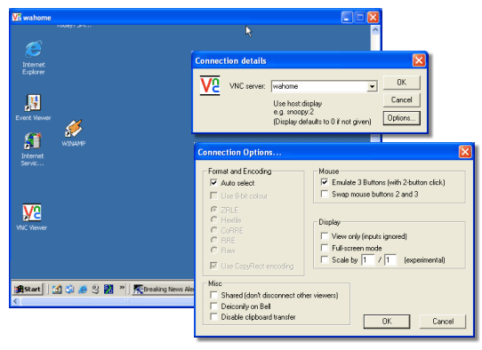This screenshot has width=482, height=350.
Task: Click the VNC server text field
Action: tap(319, 86)
